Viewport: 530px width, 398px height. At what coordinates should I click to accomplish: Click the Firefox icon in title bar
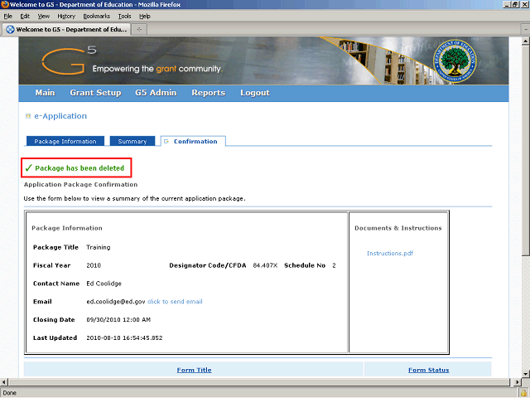[4, 4]
